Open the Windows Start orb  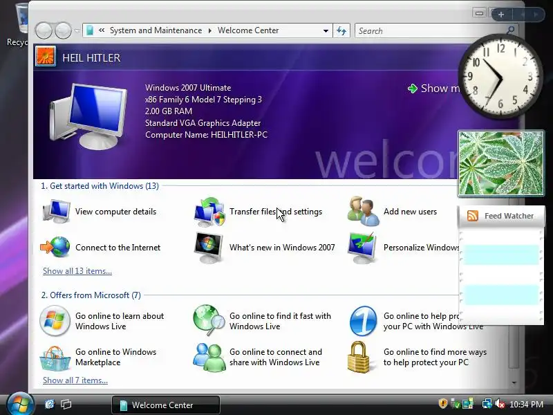20,403
